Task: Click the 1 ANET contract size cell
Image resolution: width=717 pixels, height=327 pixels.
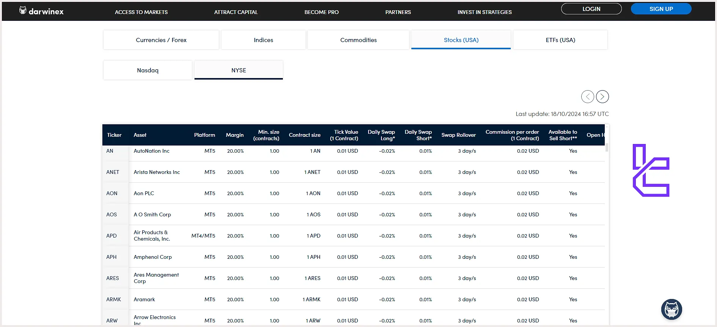Action: tap(312, 172)
